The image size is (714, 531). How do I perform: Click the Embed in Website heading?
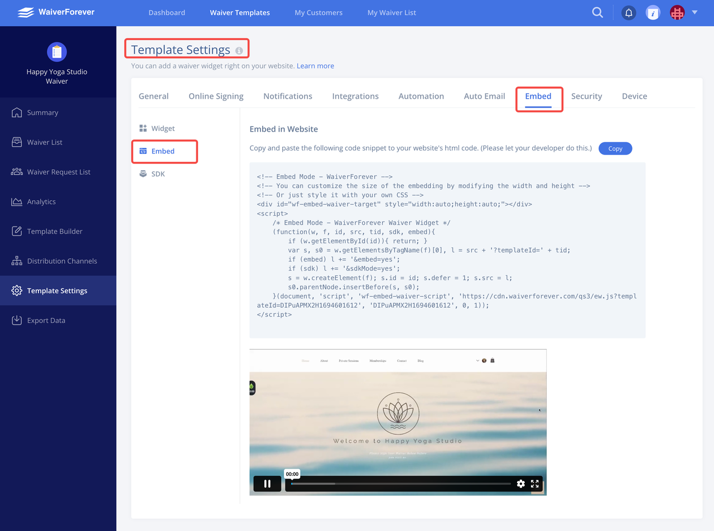click(x=283, y=129)
